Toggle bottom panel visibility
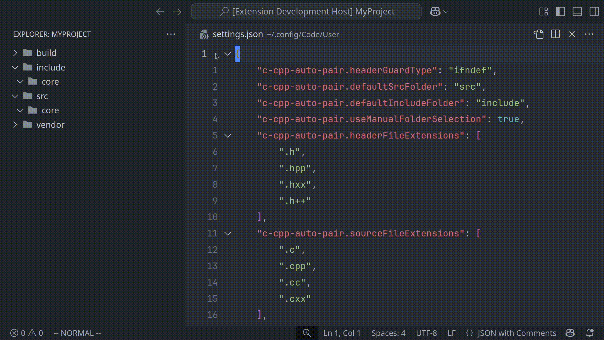 pyautogui.click(x=577, y=12)
